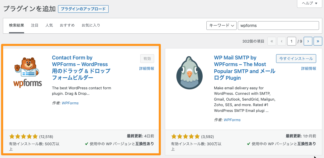Click compatibility checkmark on Contact Form card

click(x=87, y=144)
